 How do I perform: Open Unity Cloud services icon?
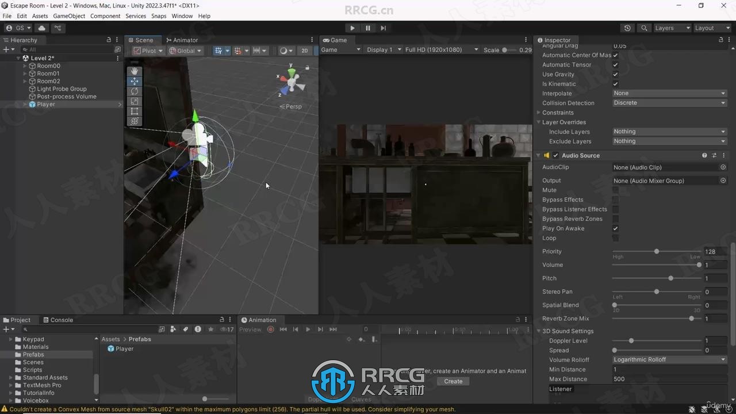[x=42, y=28]
